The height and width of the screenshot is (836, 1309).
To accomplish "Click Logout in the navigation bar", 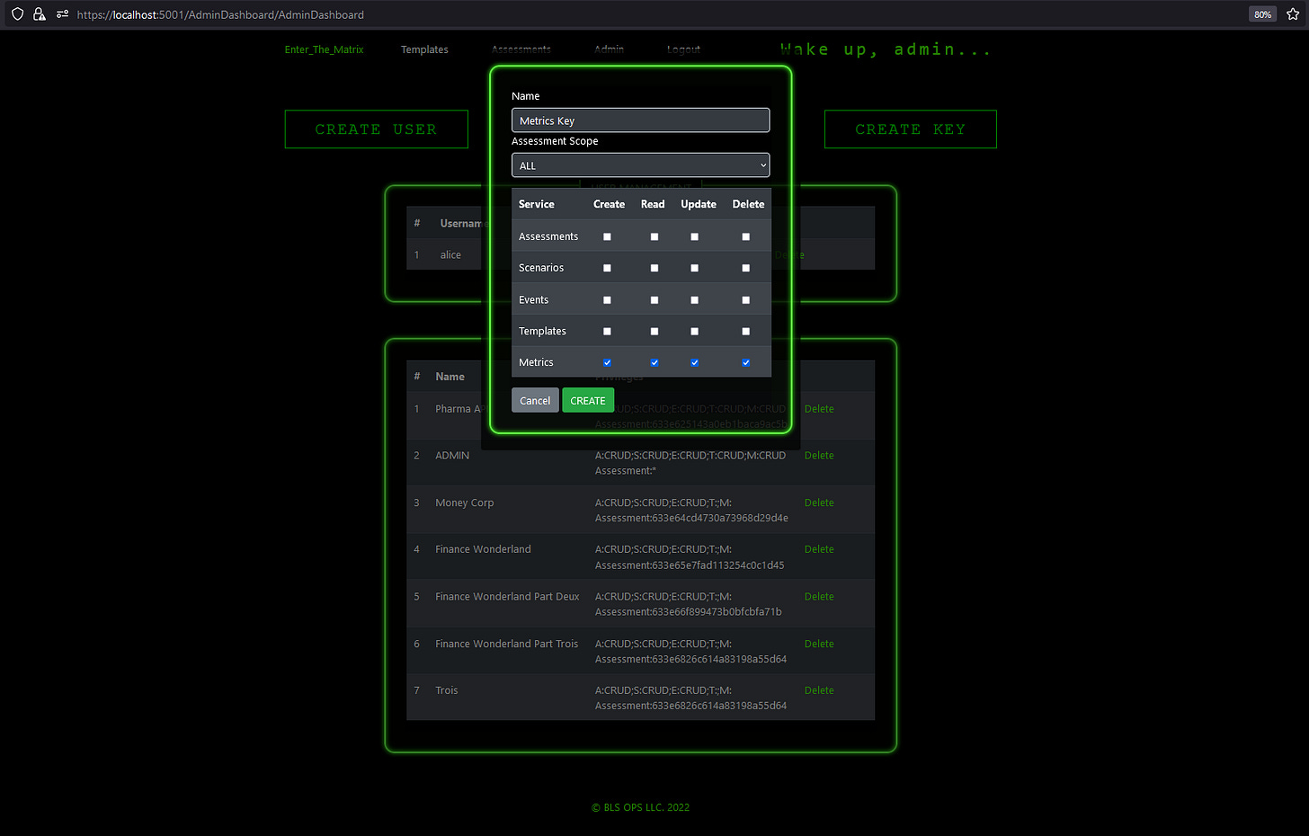I will pos(683,49).
